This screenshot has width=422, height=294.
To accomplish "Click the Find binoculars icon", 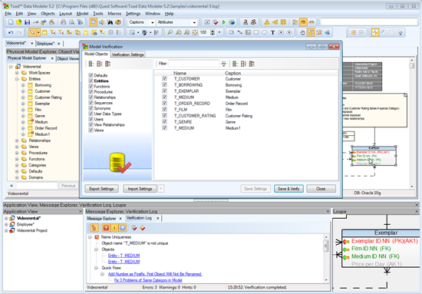I will pyautogui.click(x=110, y=22).
